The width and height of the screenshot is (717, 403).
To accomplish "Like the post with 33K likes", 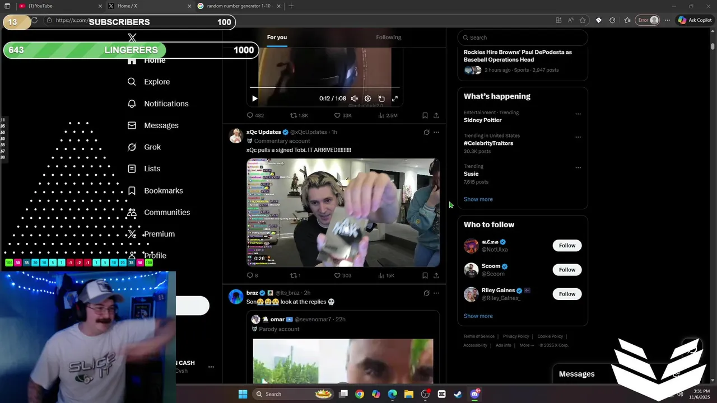I will click(342, 115).
